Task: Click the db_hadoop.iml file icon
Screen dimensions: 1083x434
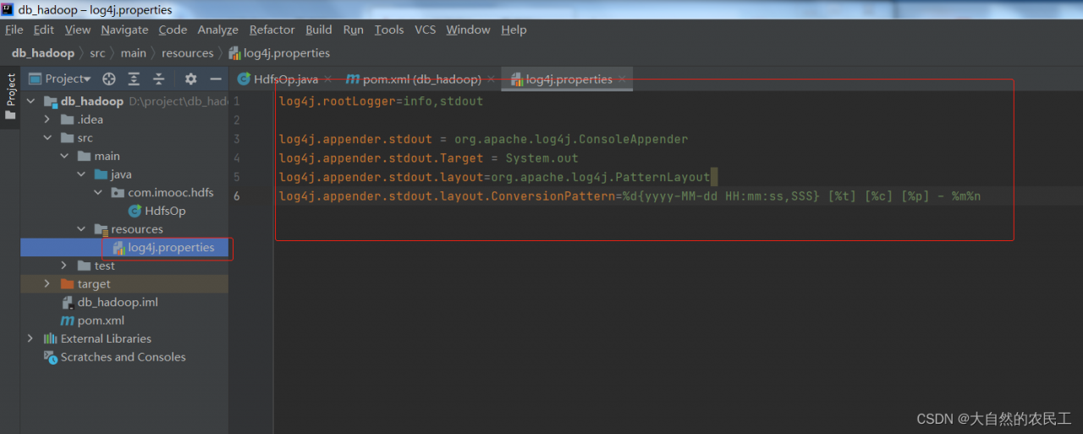Action: [67, 302]
